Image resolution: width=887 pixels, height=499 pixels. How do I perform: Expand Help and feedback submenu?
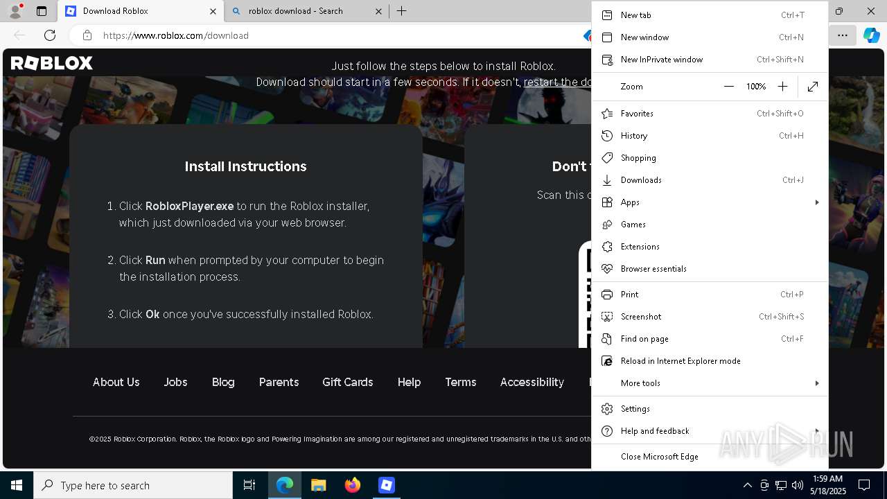click(x=710, y=431)
